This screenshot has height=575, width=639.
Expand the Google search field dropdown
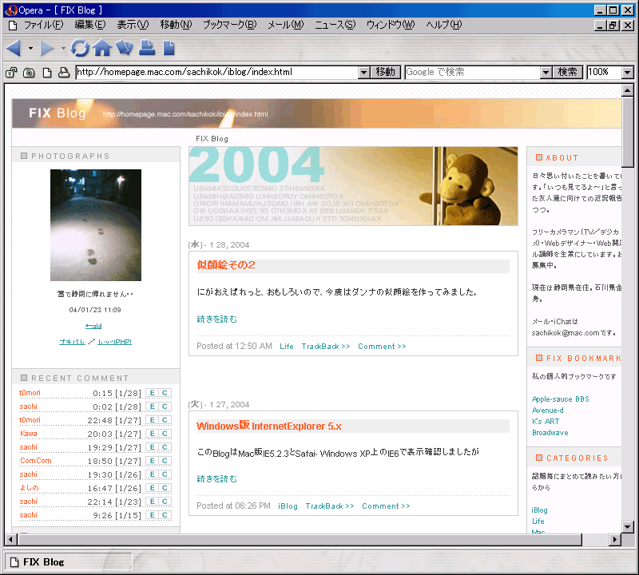546,73
